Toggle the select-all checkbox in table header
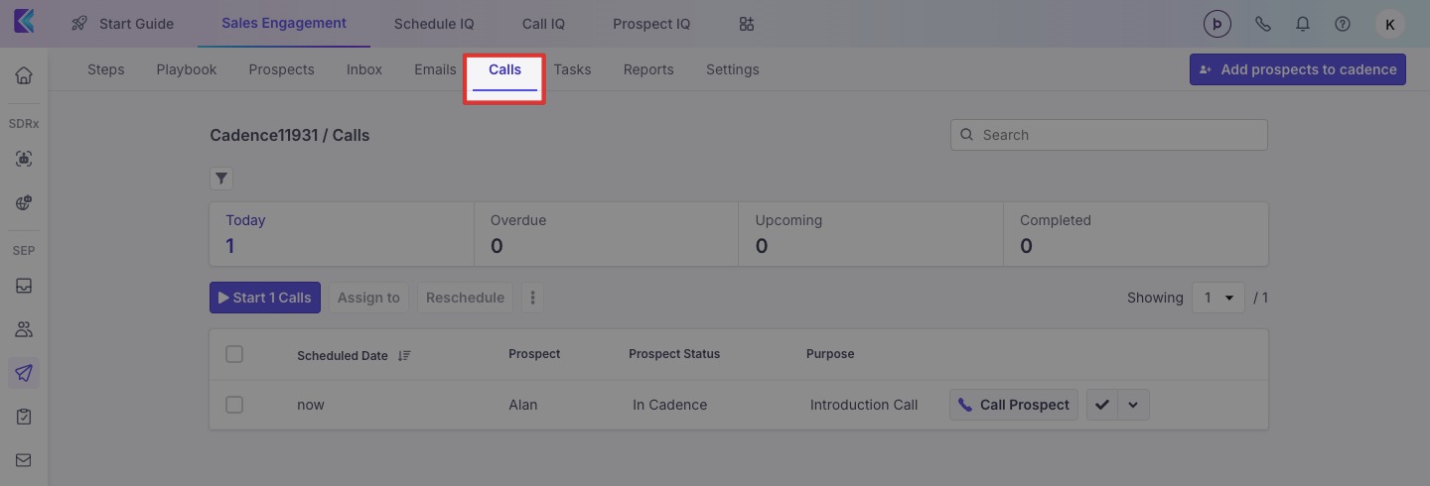Image resolution: width=1430 pixels, height=486 pixels. (234, 354)
